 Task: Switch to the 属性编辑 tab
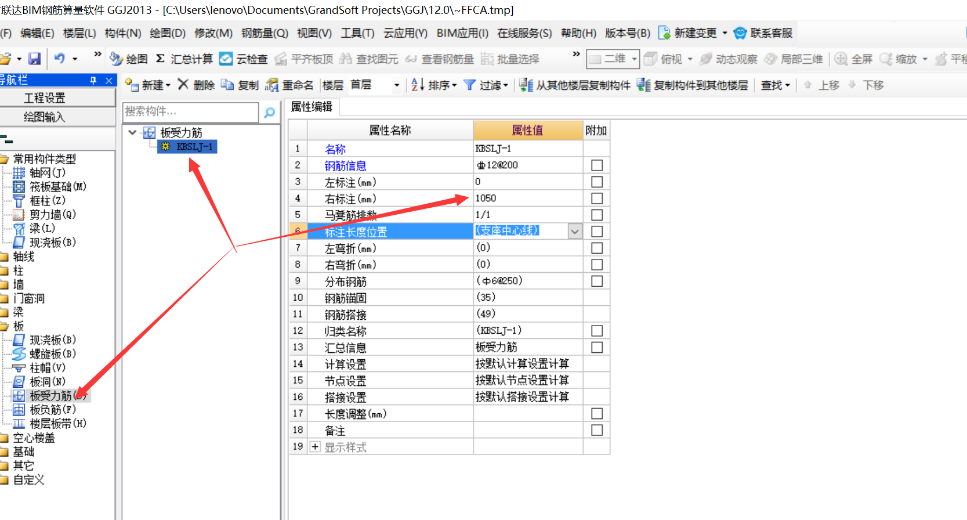point(312,107)
